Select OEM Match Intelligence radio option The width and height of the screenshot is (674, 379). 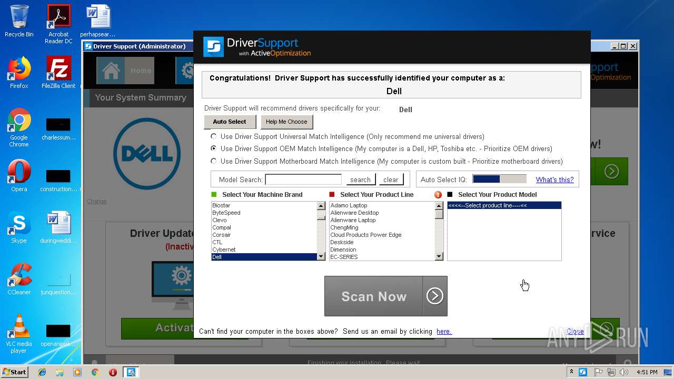[213, 148]
